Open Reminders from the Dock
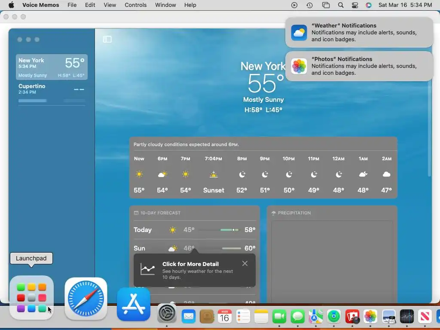The height and width of the screenshot is (330, 440). 243,317
